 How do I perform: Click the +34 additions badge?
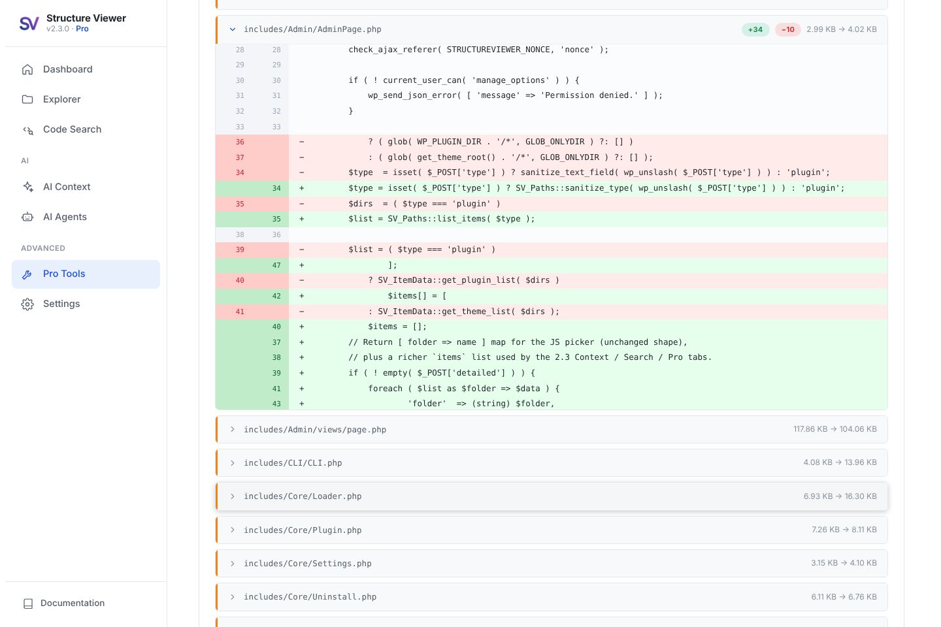[755, 29]
